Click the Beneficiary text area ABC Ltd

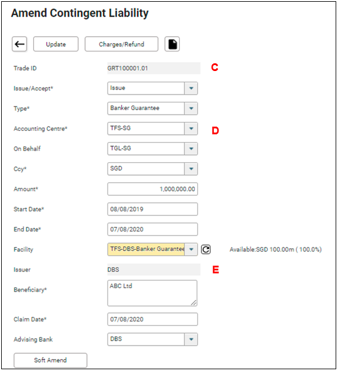[152, 293]
